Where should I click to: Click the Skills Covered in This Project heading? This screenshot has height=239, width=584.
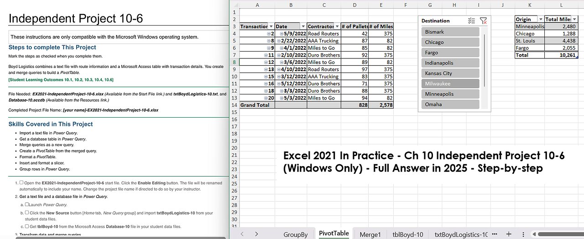[51, 124]
